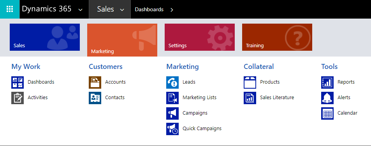Open the Campaigns megaphone icon
Screen dimensions: 371x146
172,113
